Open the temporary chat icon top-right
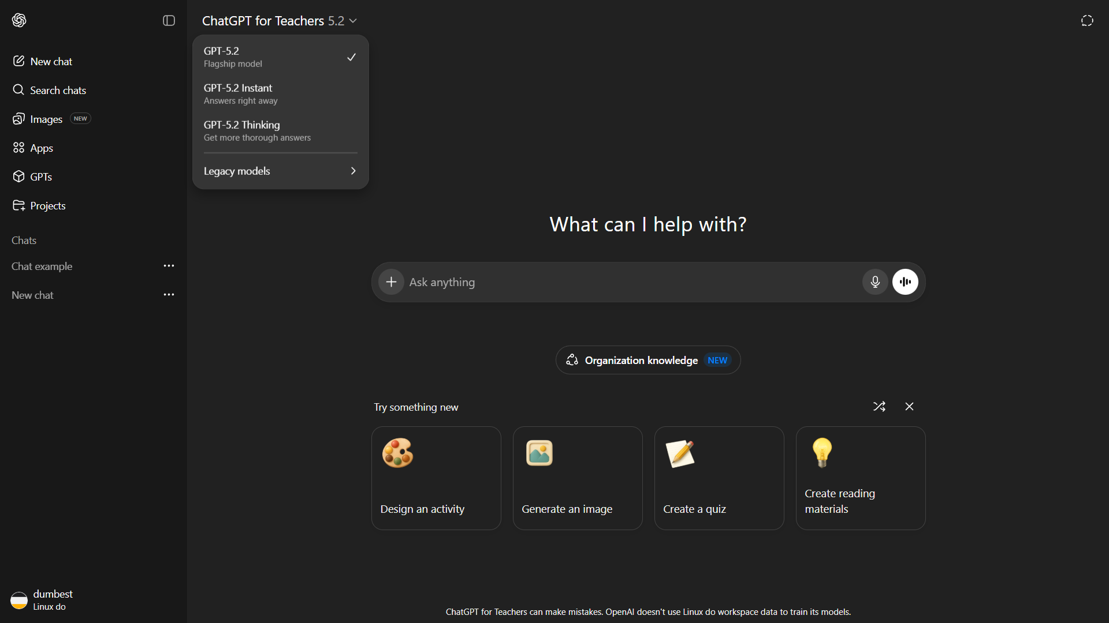The height and width of the screenshot is (623, 1109). 1087,21
